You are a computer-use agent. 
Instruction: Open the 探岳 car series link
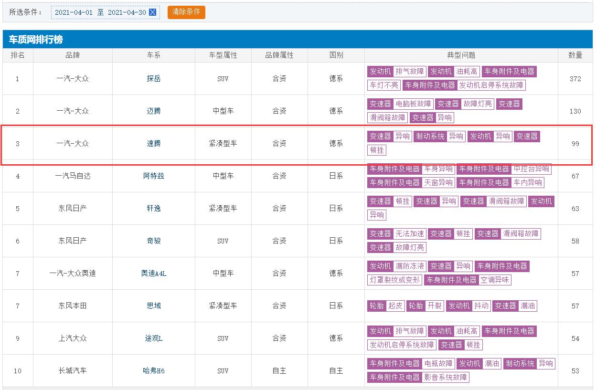(154, 79)
